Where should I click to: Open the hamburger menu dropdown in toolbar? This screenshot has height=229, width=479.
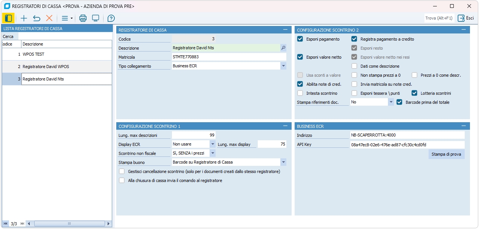point(67,18)
